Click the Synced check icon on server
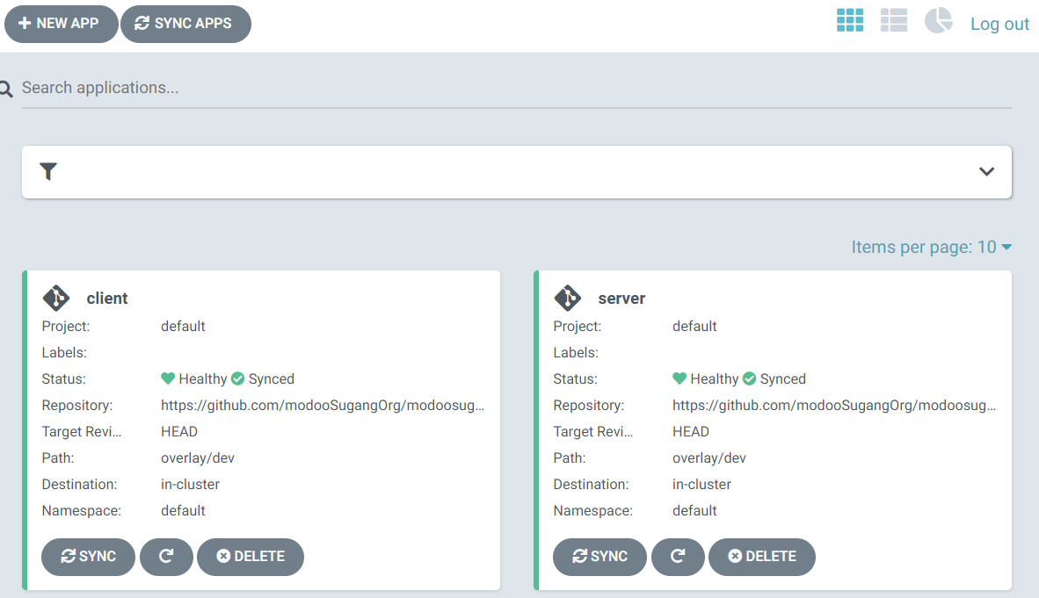 750,378
